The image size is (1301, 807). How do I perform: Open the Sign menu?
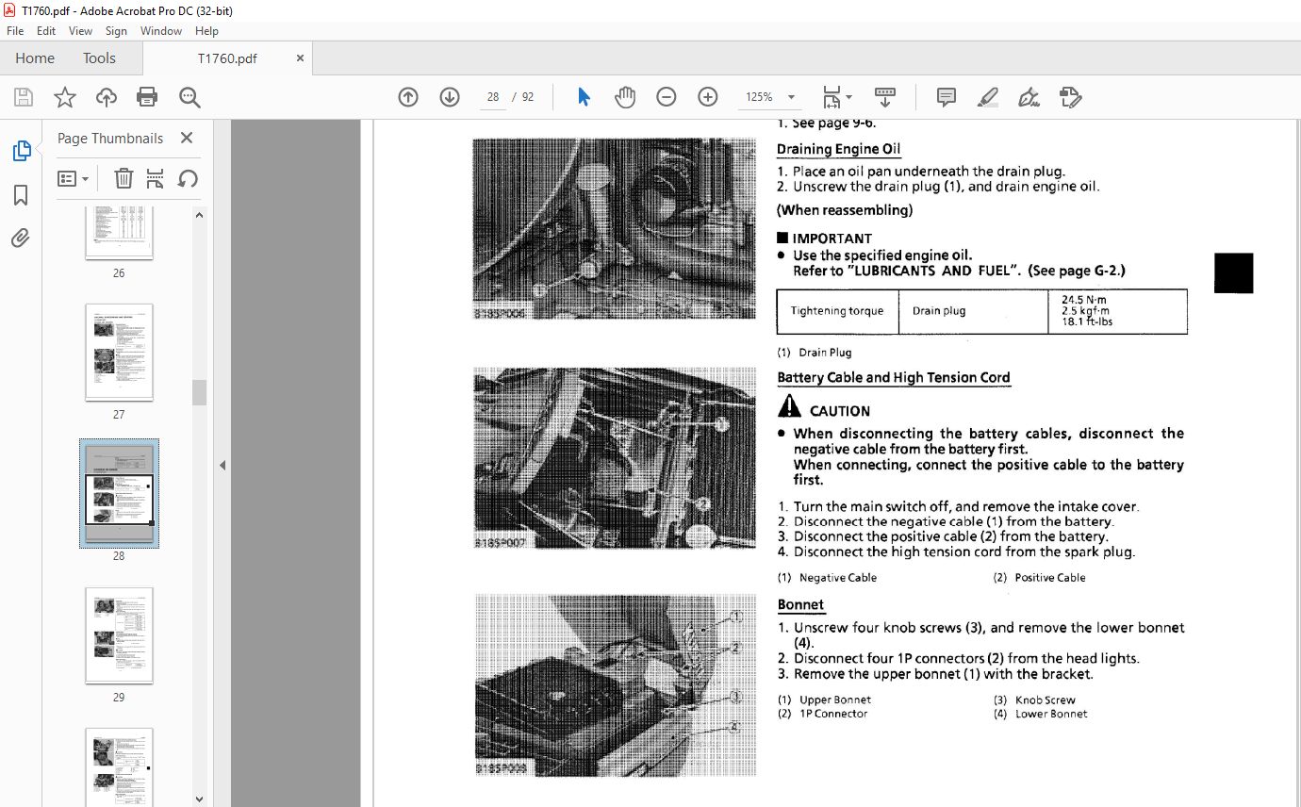pos(116,31)
